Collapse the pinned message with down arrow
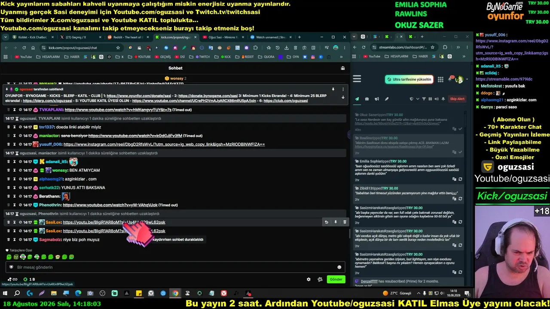Viewport: 550px width, 309px height. (343, 97)
